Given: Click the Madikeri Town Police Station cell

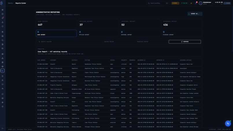Looking at the screenshot, I should 94,98.
